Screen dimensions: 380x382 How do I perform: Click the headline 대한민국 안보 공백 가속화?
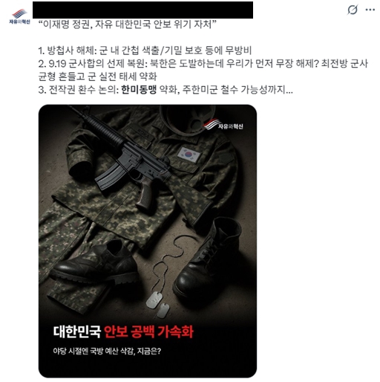pos(123,331)
